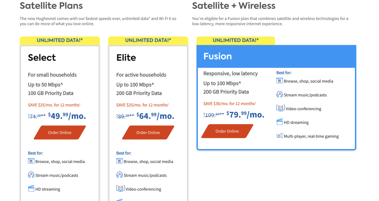Click the browse icon in Elite plan

(x=120, y=161)
